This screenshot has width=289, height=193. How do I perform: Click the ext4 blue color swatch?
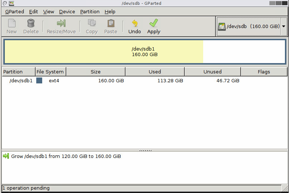click(x=39, y=80)
